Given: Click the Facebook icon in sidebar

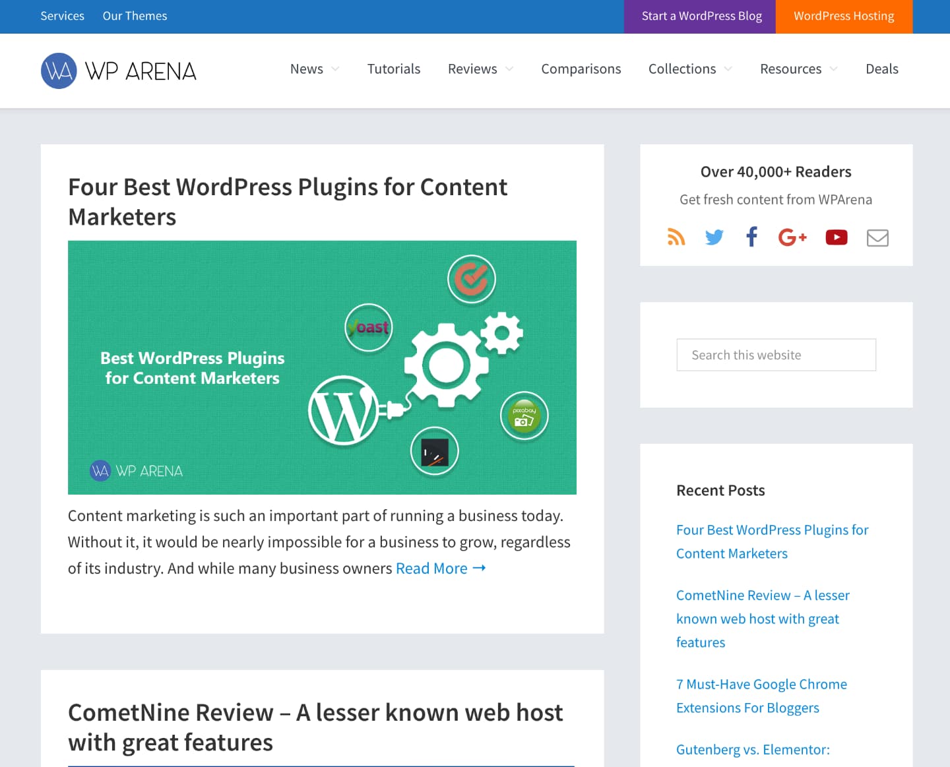Looking at the screenshot, I should point(751,237).
